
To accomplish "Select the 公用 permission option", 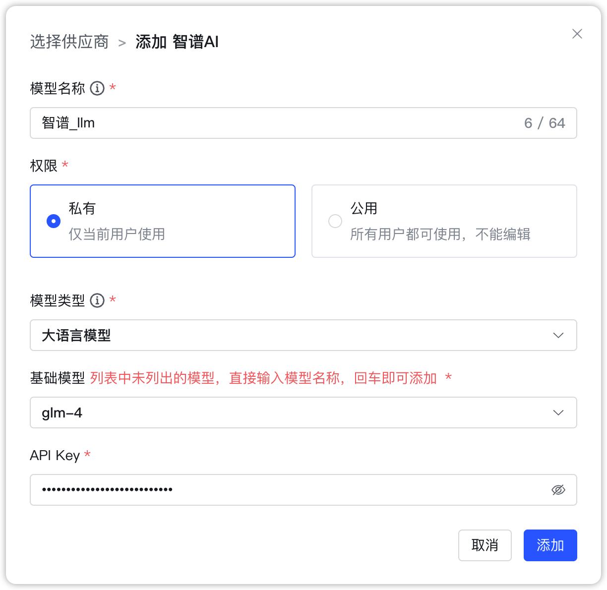I will coord(444,221).
